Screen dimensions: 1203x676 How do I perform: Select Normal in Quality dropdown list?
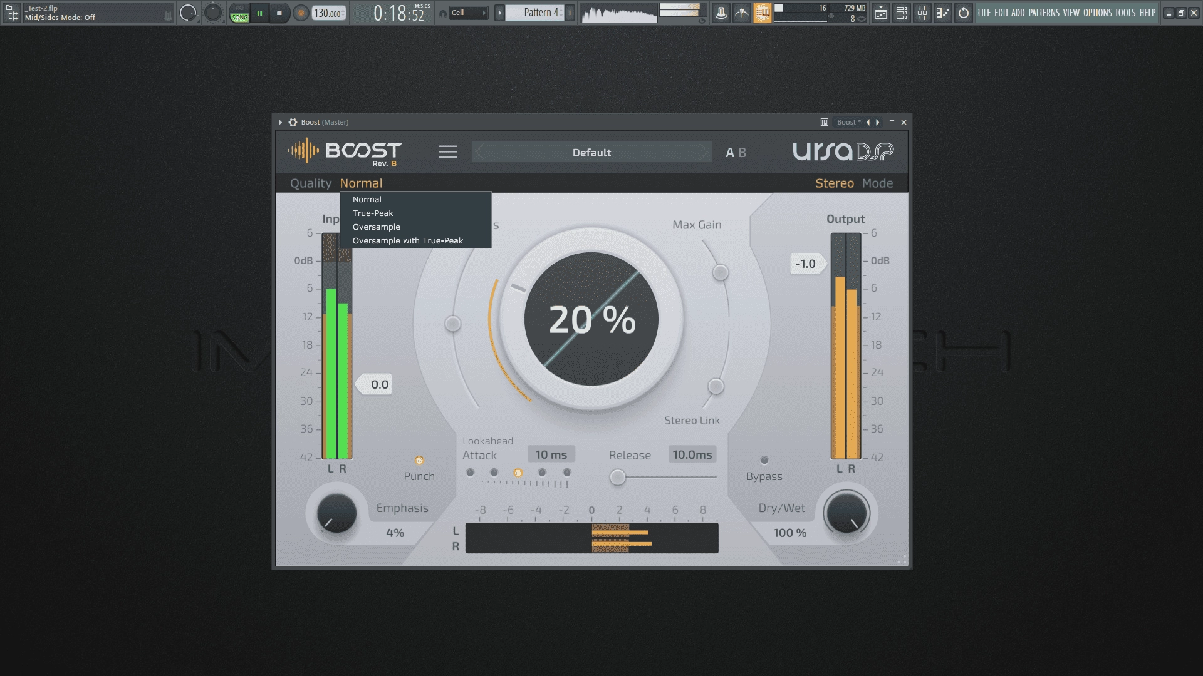click(x=415, y=199)
